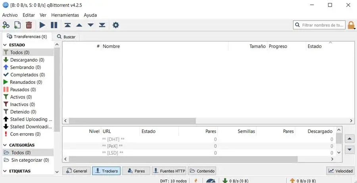Filter by Con errores (0)
The width and height of the screenshot is (357, 183).
pyautogui.click(x=28, y=134)
